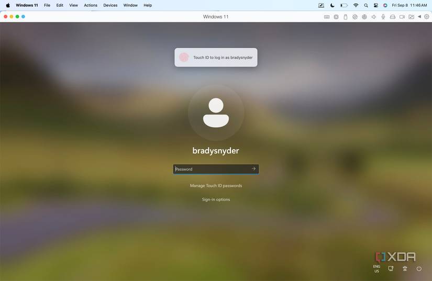Click the battery icon in menu bar
Screen dimensions: 432x281
pyautogui.click(x=344, y=5)
